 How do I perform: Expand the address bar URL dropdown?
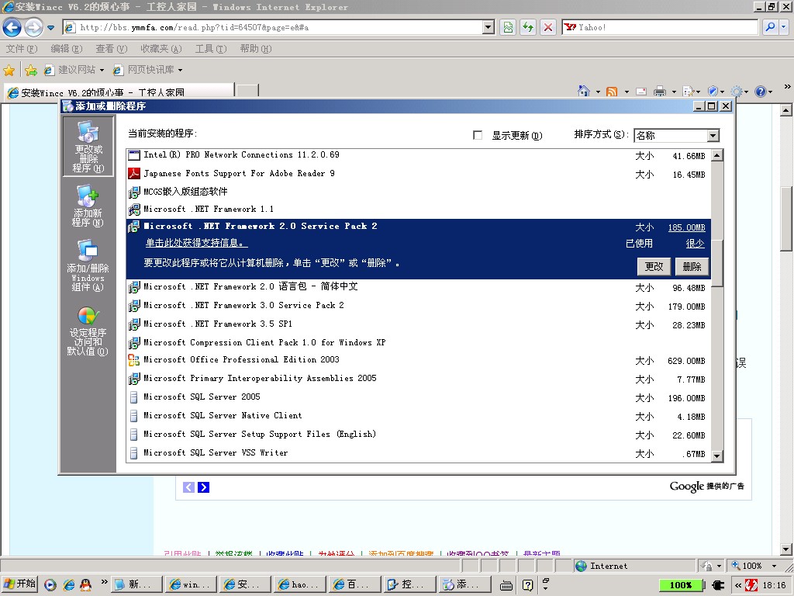[488, 27]
